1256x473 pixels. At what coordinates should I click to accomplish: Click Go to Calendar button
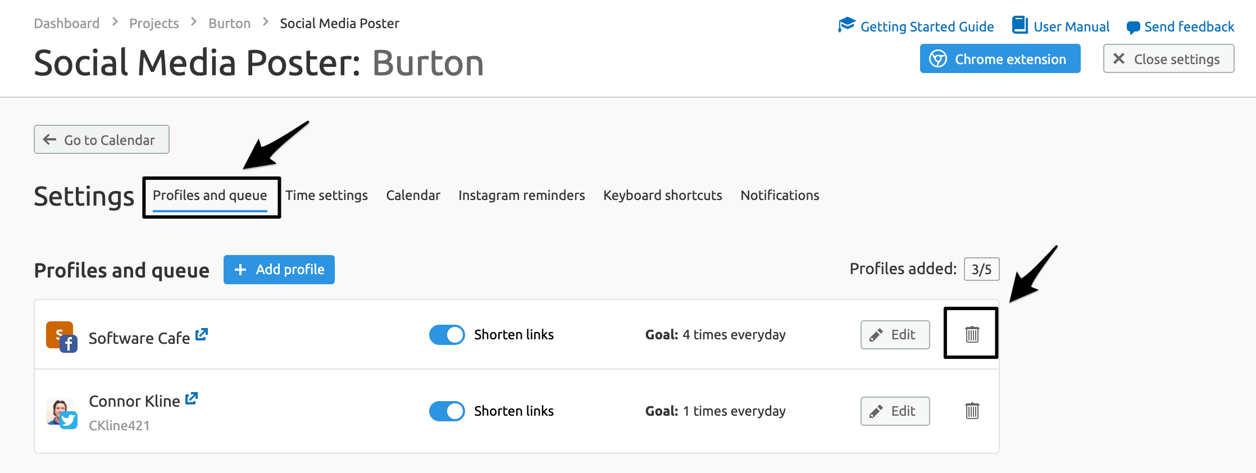pyautogui.click(x=102, y=139)
